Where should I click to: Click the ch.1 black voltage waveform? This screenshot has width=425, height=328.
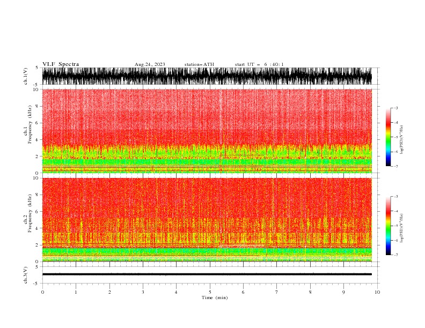coord(207,76)
